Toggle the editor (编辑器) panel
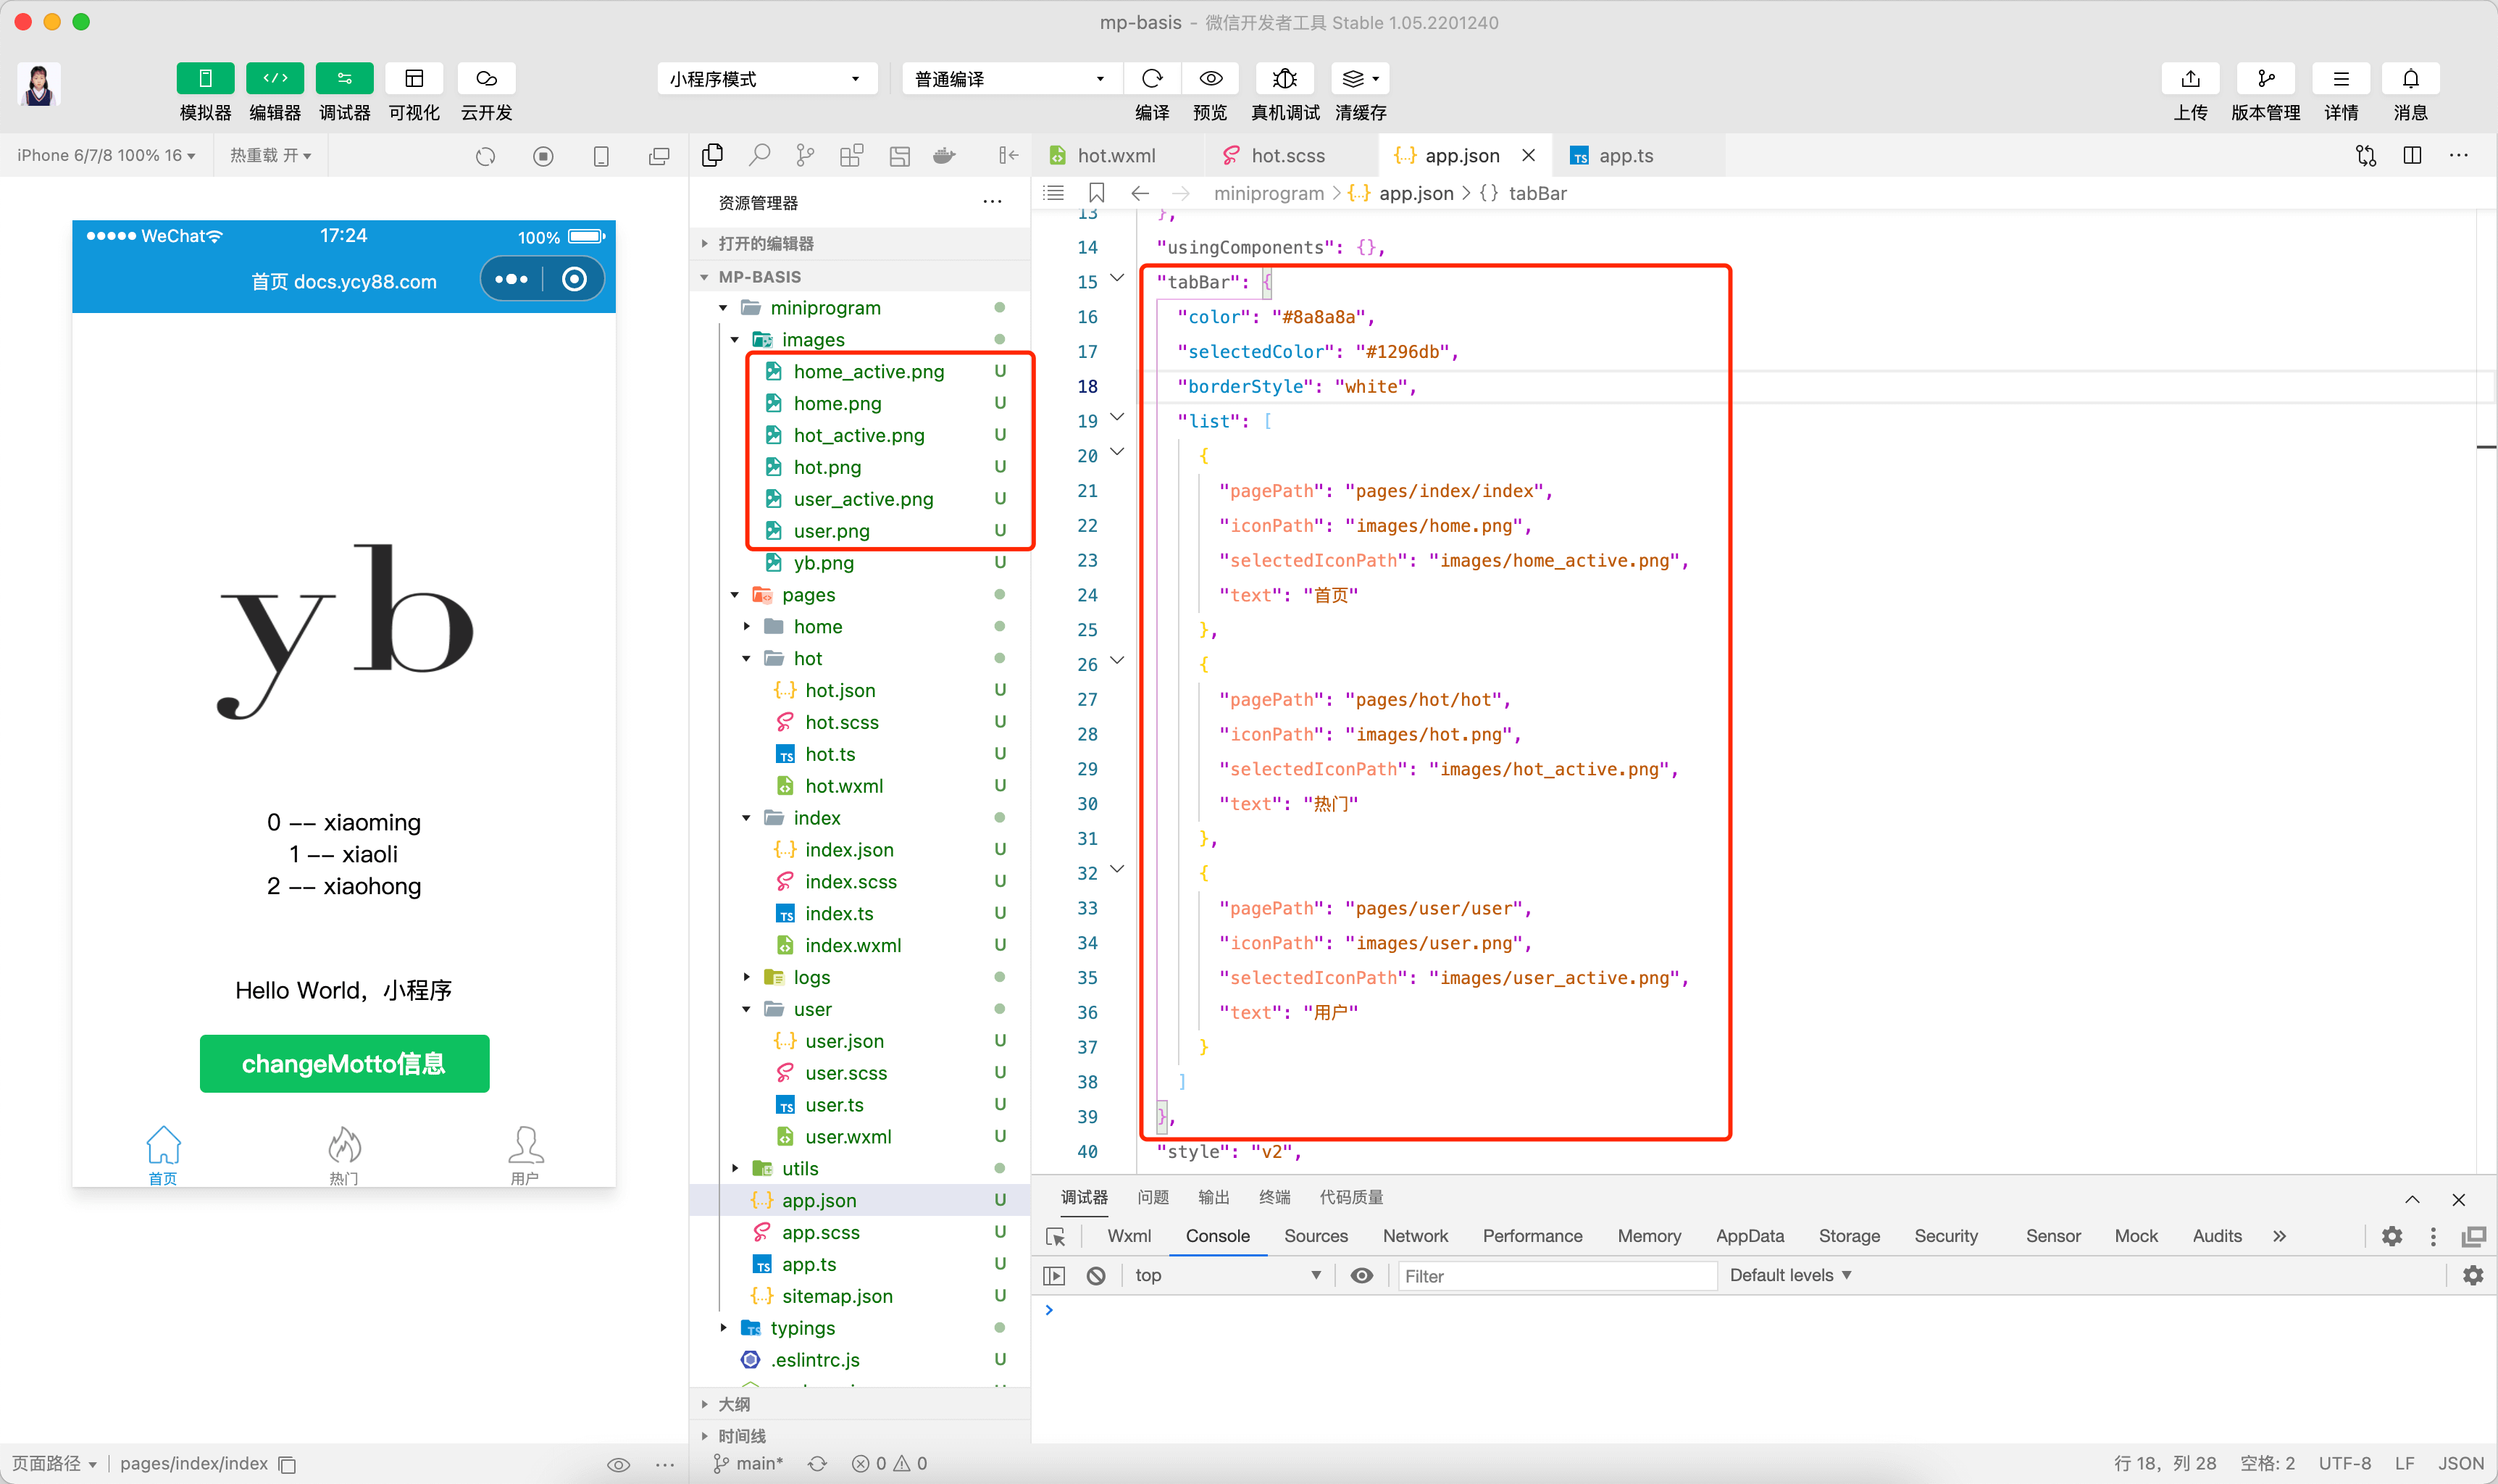The height and width of the screenshot is (1484, 2498). coord(275,78)
